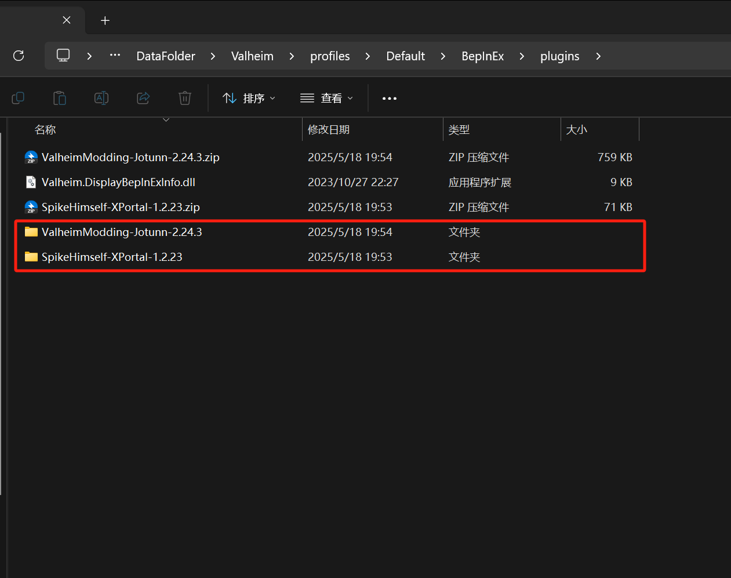Navigate to DataFolder in the address bar
Image resolution: width=731 pixels, height=578 pixels.
click(166, 56)
